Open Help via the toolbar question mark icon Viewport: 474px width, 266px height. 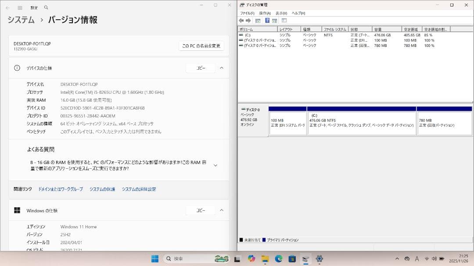pos(267,20)
